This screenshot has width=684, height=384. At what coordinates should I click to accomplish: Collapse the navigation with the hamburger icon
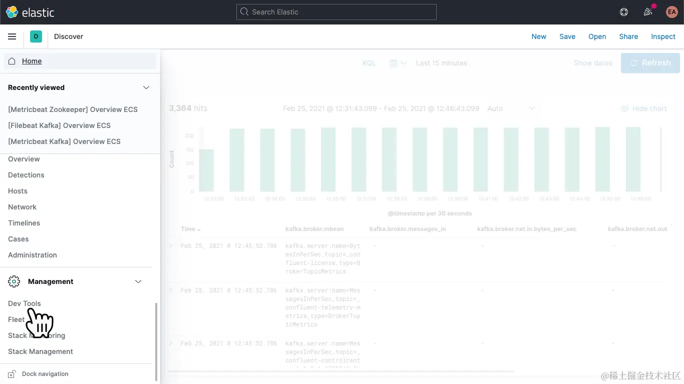pyautogui.click(x=12, y=36)
